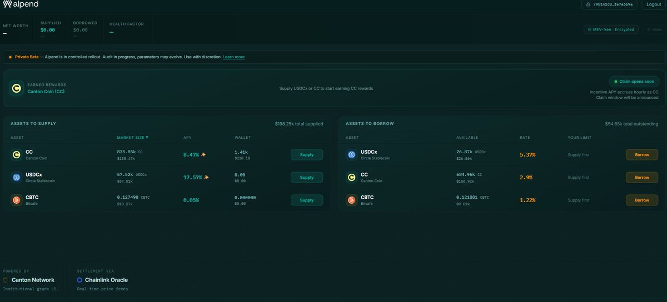The image size is (667, 302).
Task: Click the CBTC coin icon in borrow list
Action: pyautogui.click(x=351, y=200)
